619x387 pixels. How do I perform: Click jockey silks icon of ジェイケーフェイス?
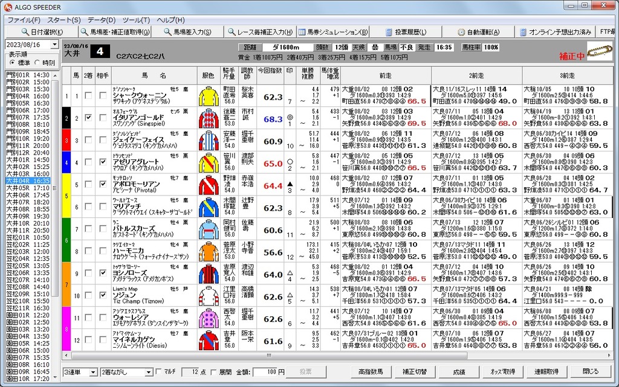209,141
